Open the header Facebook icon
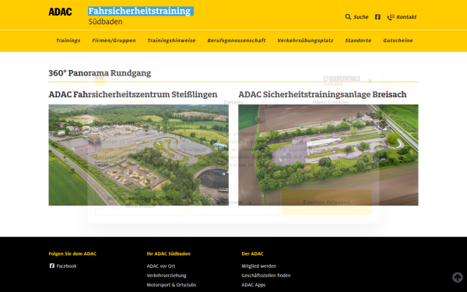This screenshot has height=292, width=467. click(x=377, y=16)
